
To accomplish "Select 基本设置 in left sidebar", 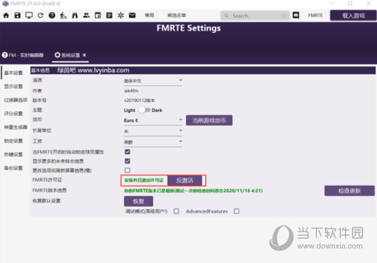I will [13, 73].
